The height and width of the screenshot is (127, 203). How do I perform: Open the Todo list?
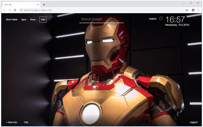click(26, 122)
